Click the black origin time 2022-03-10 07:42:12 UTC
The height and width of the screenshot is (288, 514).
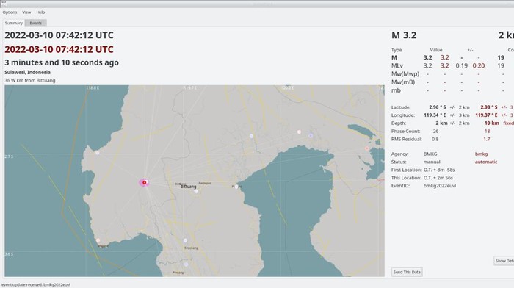[x=59, y=35]
